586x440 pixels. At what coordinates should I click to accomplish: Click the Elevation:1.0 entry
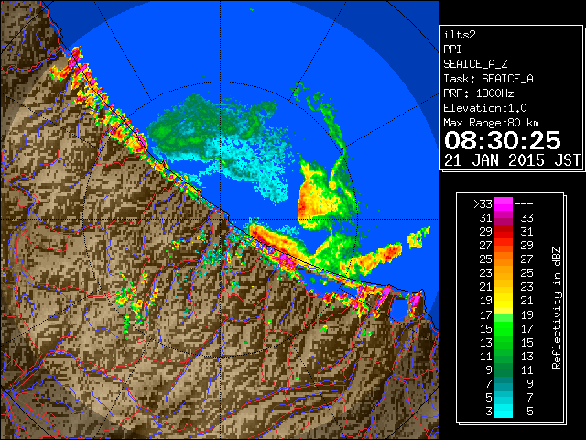[485, 108]
